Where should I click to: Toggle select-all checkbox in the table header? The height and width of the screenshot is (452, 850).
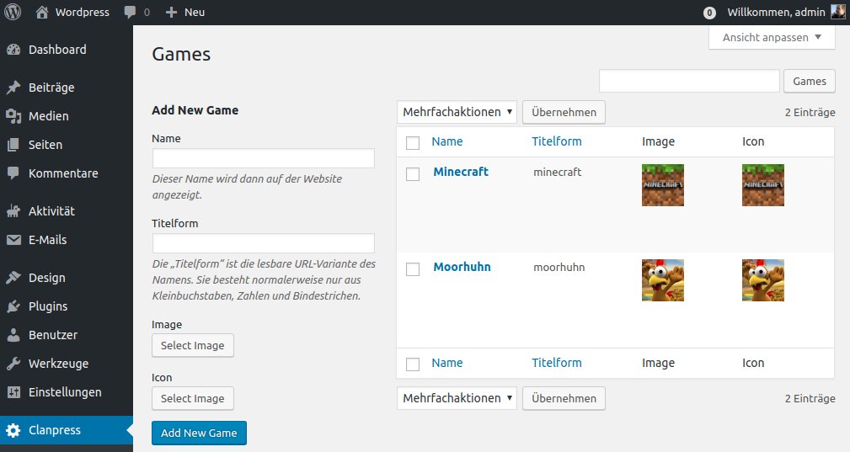[x=413, y=142]
